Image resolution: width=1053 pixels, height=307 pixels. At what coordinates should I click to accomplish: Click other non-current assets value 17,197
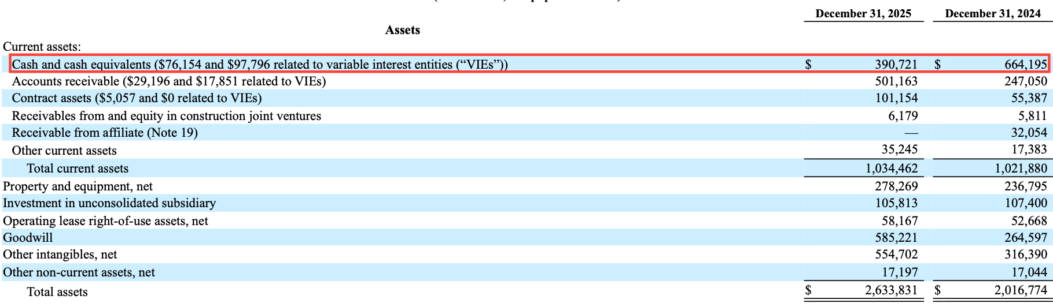coord(900,272)
